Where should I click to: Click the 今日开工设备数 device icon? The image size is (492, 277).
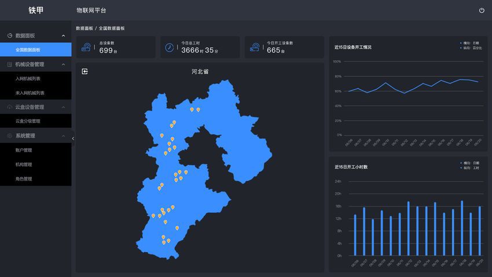coord(254,47)
